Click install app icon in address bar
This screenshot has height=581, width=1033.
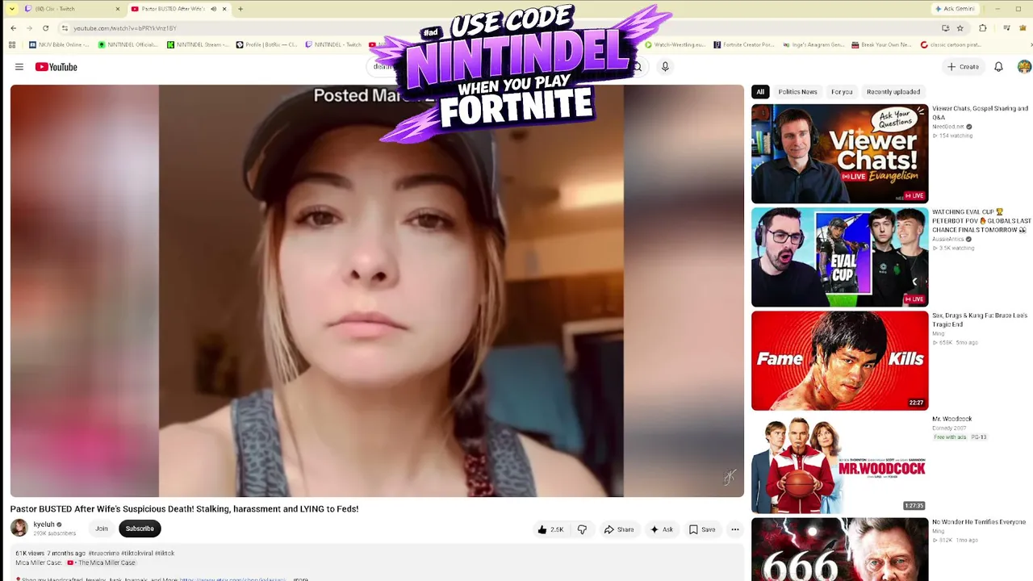coord(945,28)
